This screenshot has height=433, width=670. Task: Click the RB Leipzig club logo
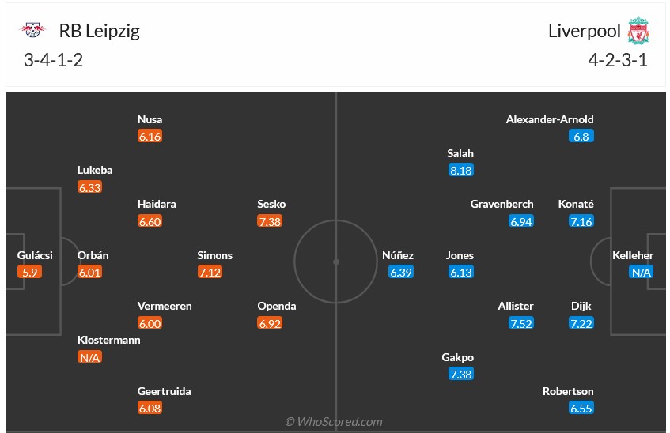33,31
